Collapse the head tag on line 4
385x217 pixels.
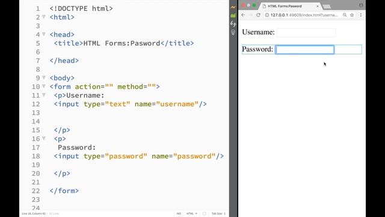(x=44, y=34)
